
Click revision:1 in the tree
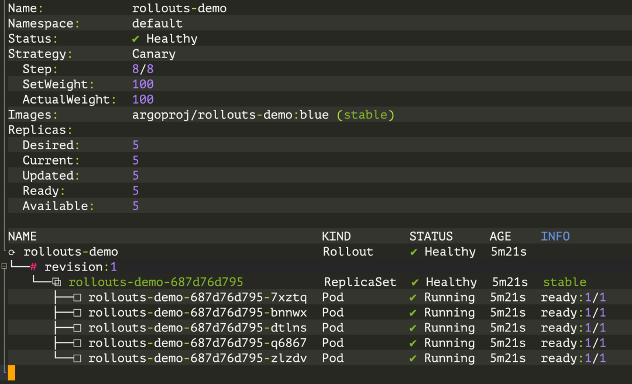(x=81, y=267)
